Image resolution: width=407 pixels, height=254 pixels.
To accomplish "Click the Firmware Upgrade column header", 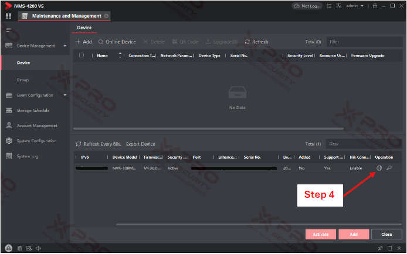I will [368, 56].
